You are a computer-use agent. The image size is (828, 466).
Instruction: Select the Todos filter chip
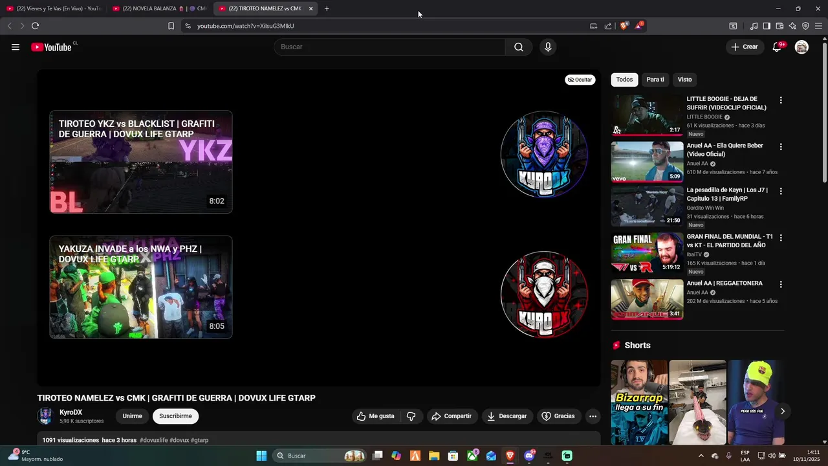pyautogui.click(x=624, y=80)
